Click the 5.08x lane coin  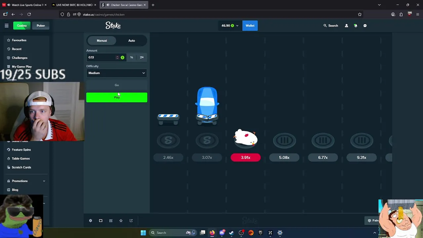(x=284, y=140)
